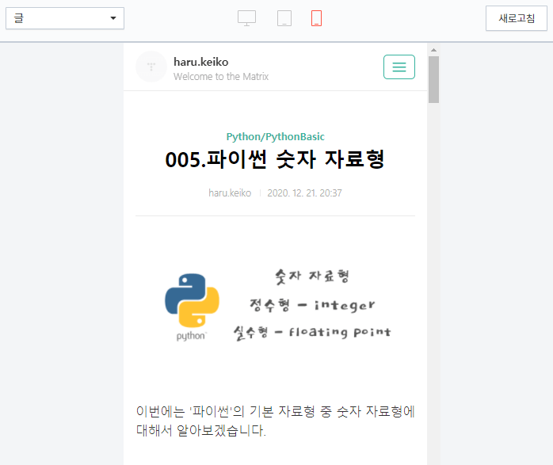Switch to tablet preview mode icon
Image resolution: width=553 pixels, height=465 pixels.
pyautogui.click(x=284, y=18)
